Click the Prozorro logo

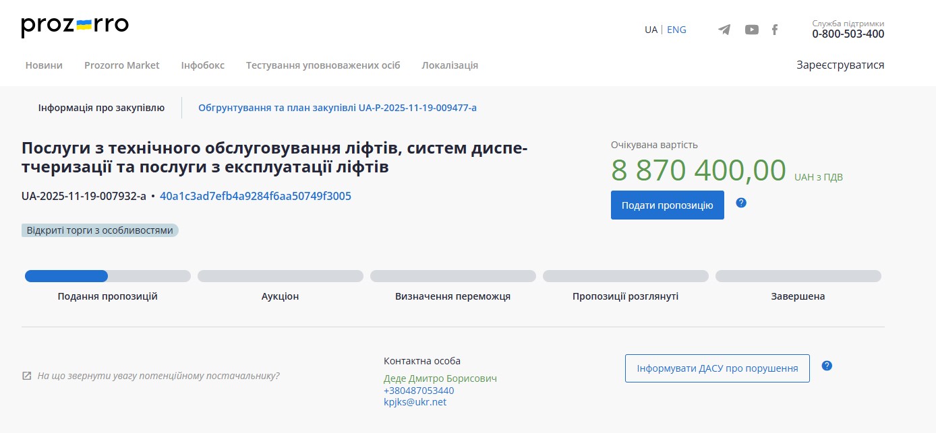coord(75,26)
